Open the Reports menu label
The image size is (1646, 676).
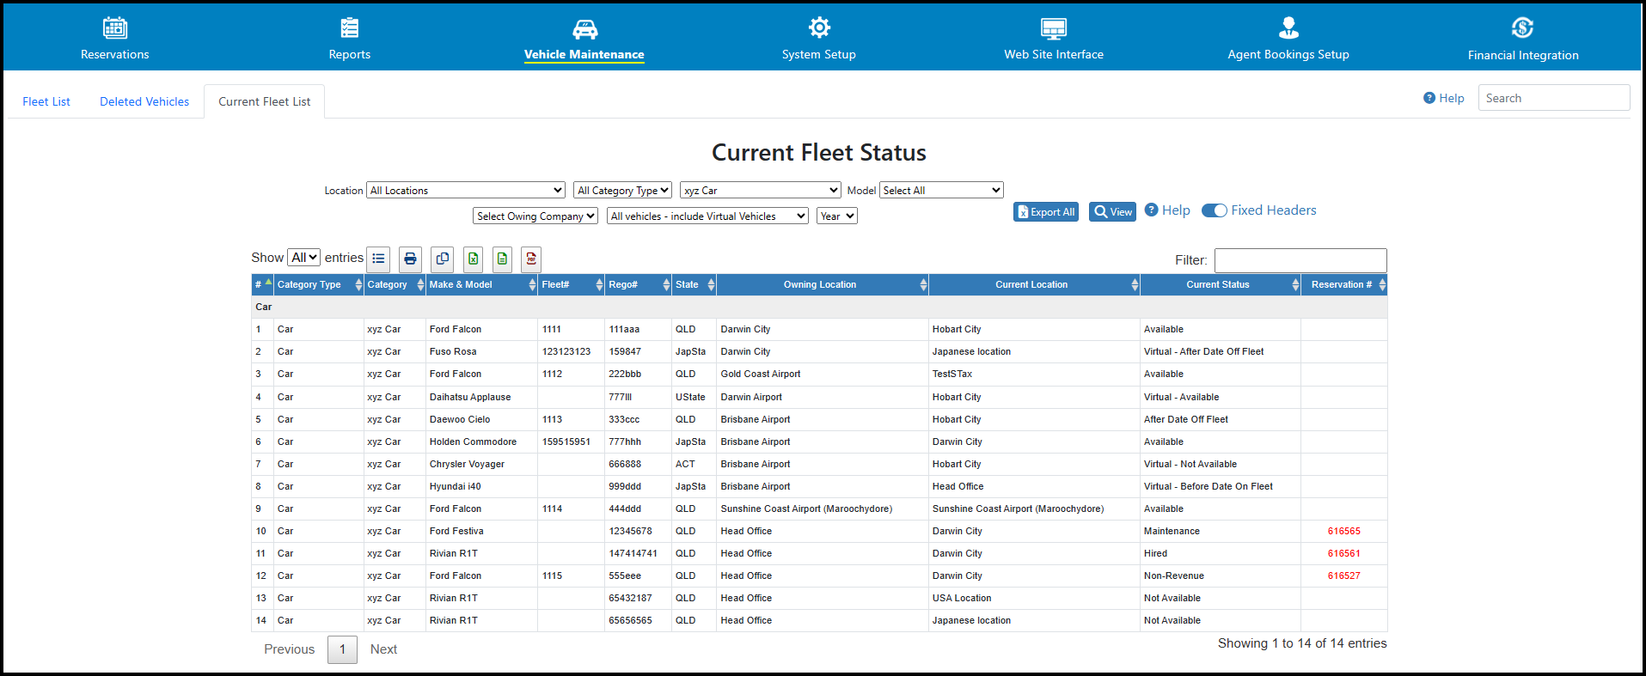tap(349, 54)
